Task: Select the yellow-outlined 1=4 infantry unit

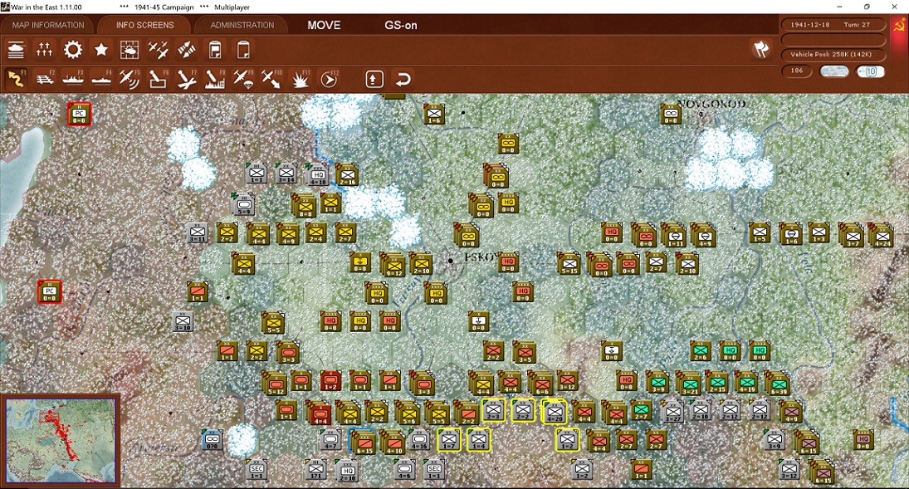Action: [478, 440]
